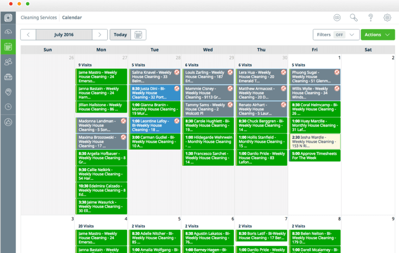399x253 pixels.
Task: Click unassigned icon on Maxima Brzozowski visit
Action: point(123,137)
